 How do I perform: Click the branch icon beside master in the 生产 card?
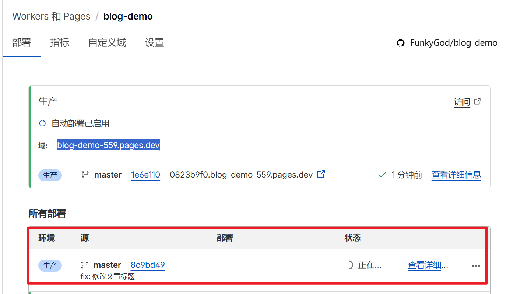pyautogui.click(x=85, y=175)
